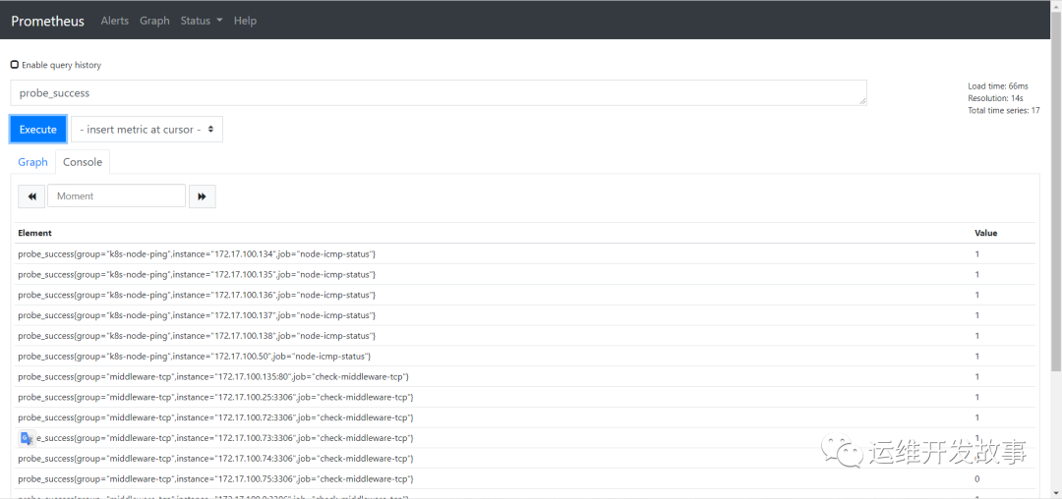Image resolution: width=1062 pixels, height=499 pixels.
Task: Click the row with instance 172.17.100.136
Action: coord(525,295)
